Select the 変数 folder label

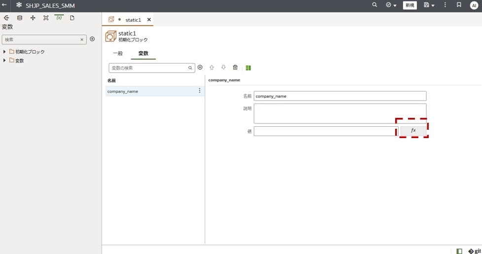[19, 61]
